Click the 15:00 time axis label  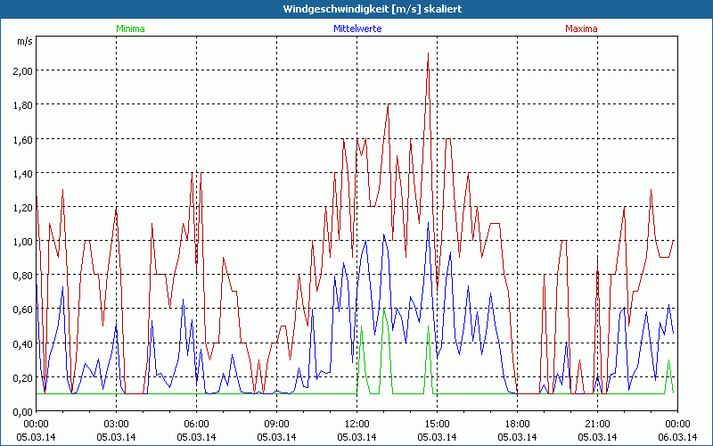pyautogui.click(x=437, y=423)
